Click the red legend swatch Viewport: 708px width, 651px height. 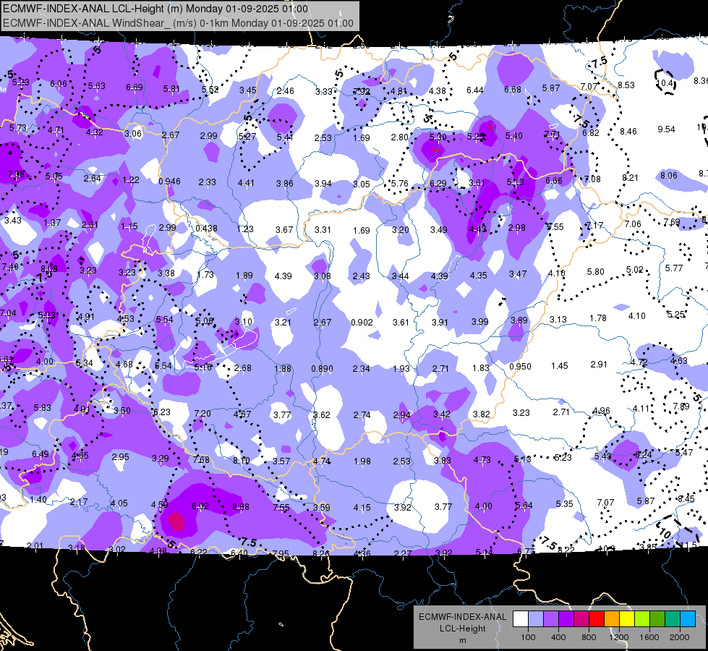click(597, 618)
